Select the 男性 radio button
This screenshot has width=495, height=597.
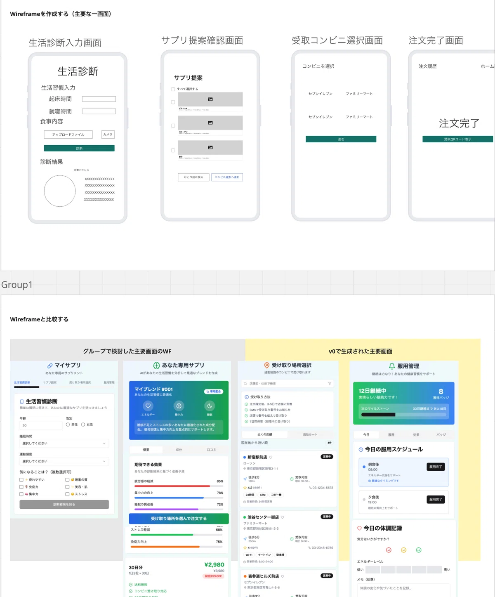point(68,425)
